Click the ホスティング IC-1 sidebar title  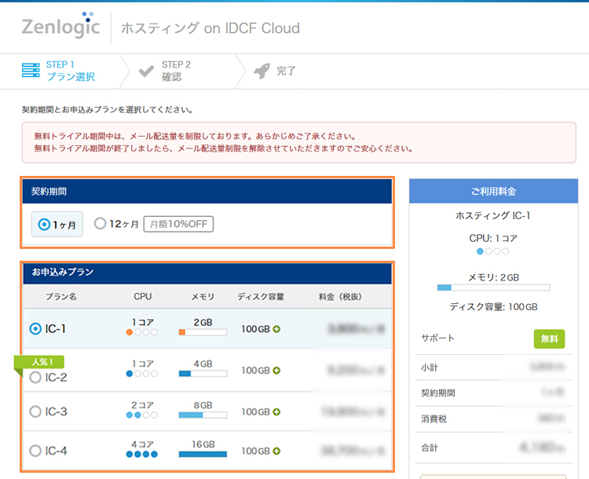click(493, 216)
